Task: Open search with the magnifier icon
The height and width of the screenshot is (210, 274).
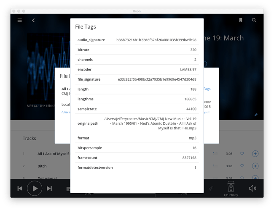Action: click(254, 20)
